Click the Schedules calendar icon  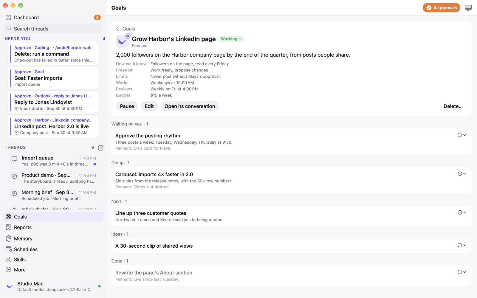(9, 249)
